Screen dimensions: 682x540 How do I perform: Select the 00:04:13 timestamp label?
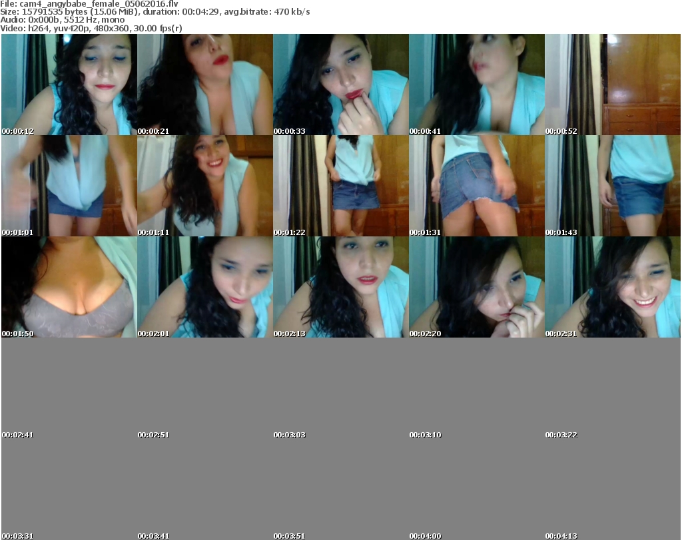(x=561, y=536)
